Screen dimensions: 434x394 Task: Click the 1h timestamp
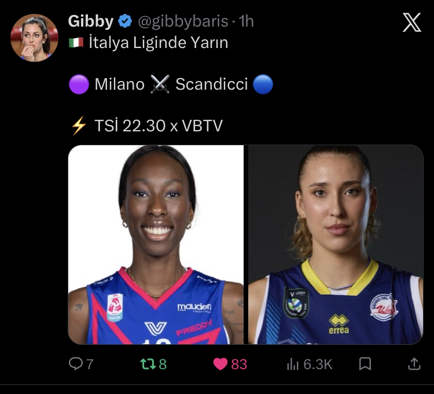(x=246, y=21)
